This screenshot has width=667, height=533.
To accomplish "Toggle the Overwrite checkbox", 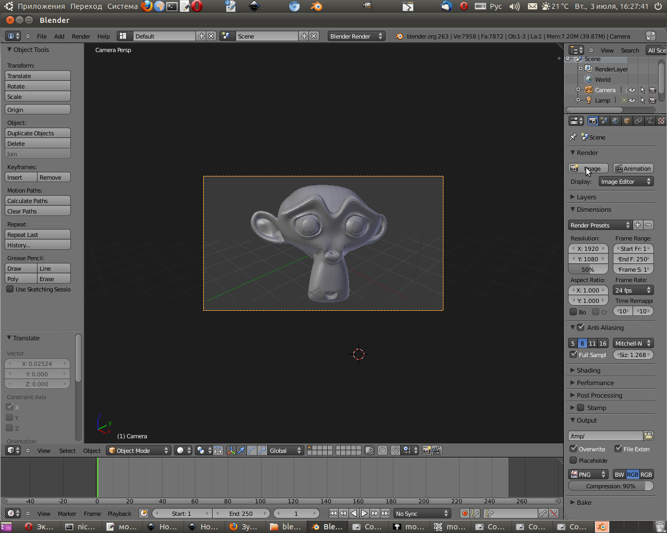I will pyautogui.click(x=573, y=449).
